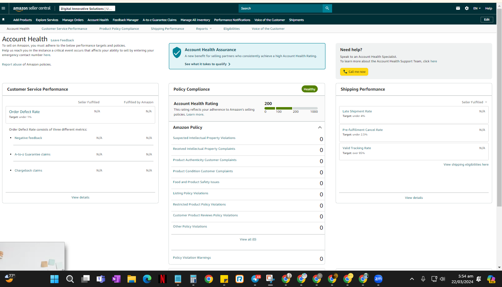Open Suspected Intellectual Property Violations row
This screenshot has width=502, height=287.
coord(248,139)
